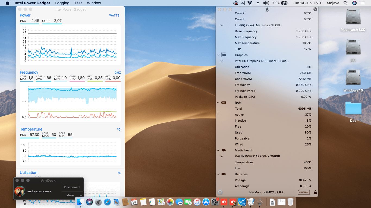Click HWMonitor gear settings icon
The image size is (371, 208).
pos(220,192)
